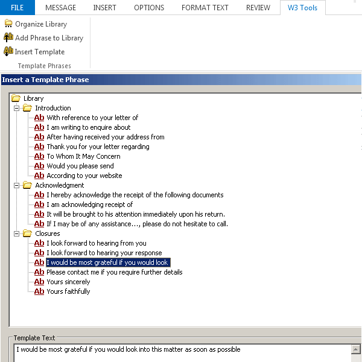The width and height of the screenshot is (362, 362).
Task: Click Ab icon for 'I am writing to enquire about'
Action: [x=39, y=127]
